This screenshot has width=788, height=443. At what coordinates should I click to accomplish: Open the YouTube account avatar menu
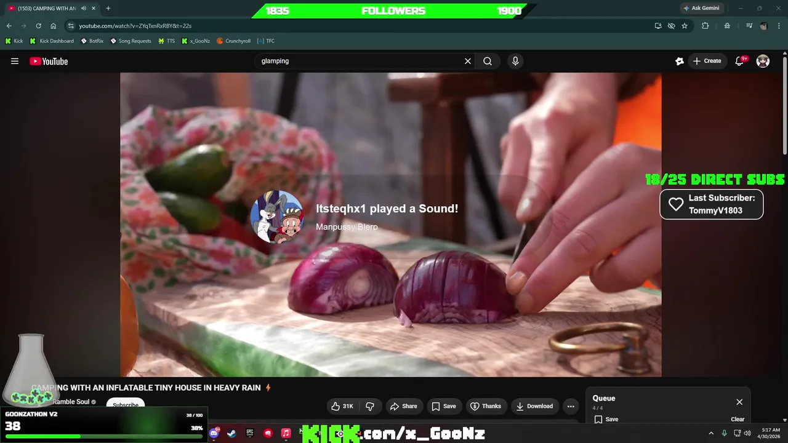coord(763,61)
